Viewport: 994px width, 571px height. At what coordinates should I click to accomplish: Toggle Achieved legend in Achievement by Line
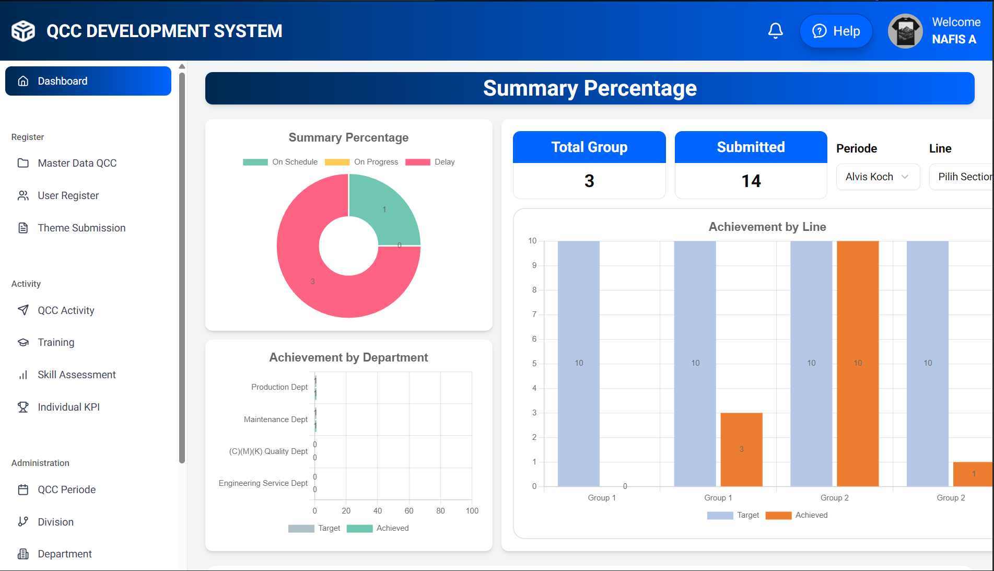797,515
